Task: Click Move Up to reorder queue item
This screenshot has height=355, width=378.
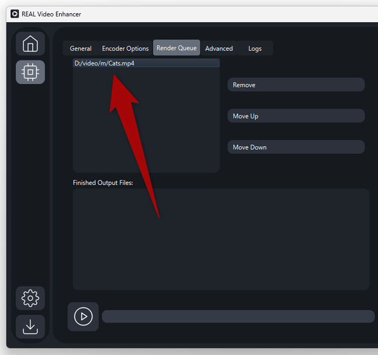Action: 295,116
